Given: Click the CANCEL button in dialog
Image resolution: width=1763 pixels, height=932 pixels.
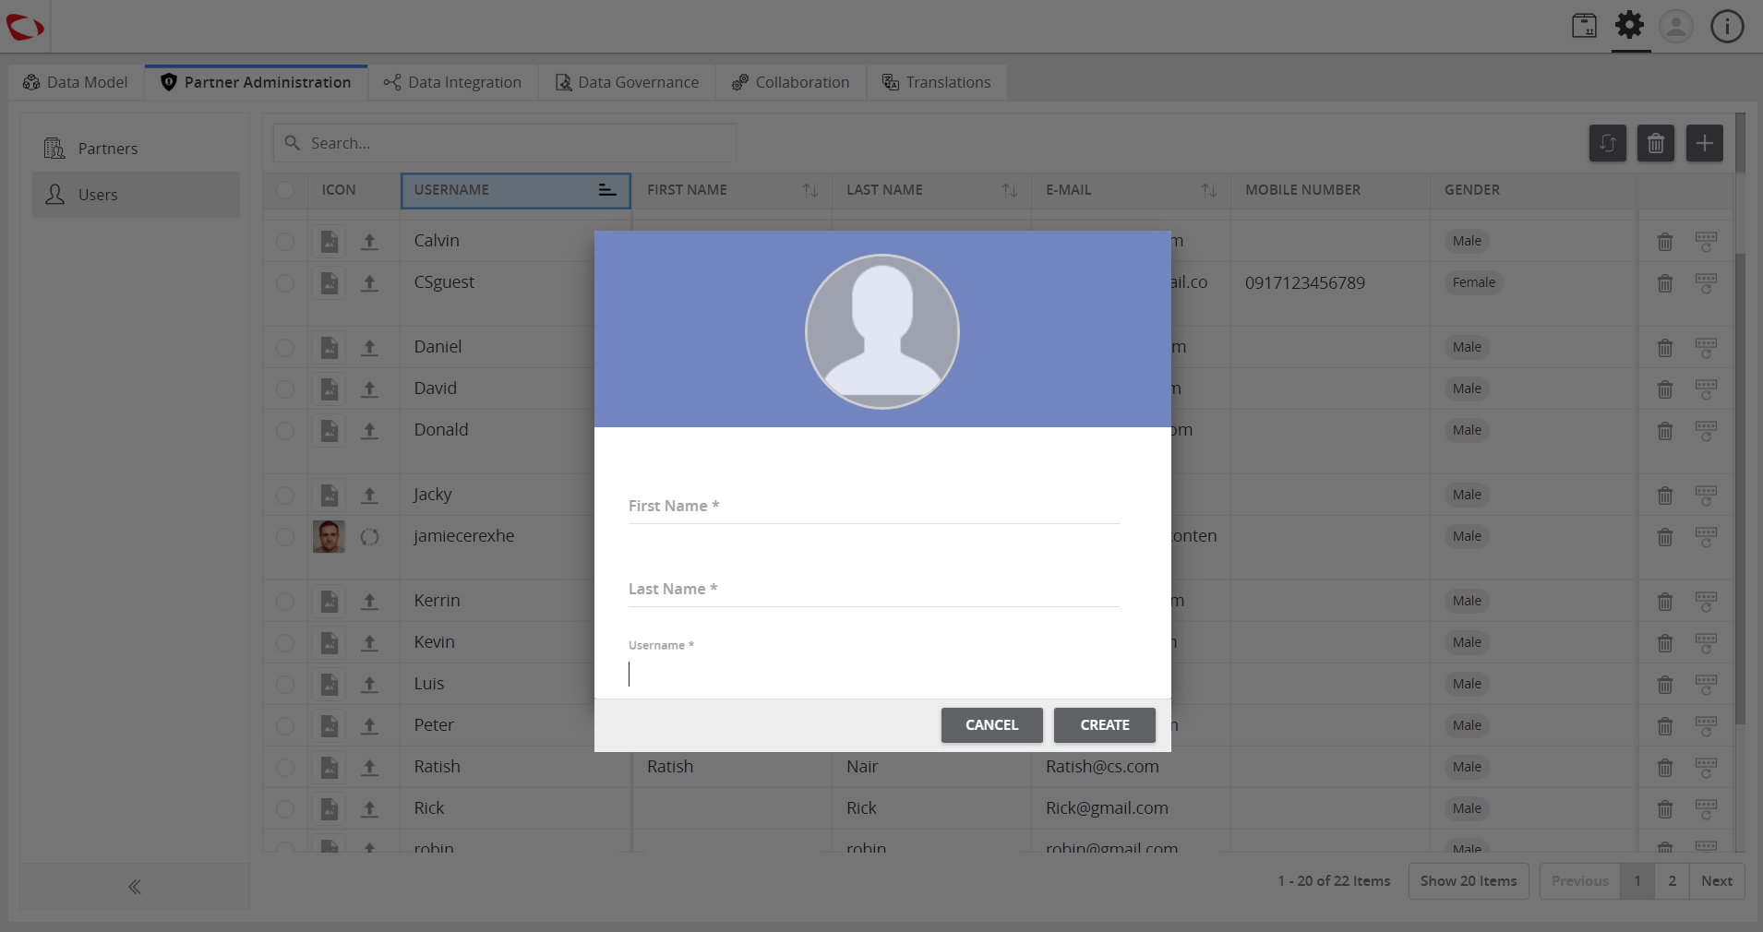Looking at the screenshot, I should pos(992,725).
